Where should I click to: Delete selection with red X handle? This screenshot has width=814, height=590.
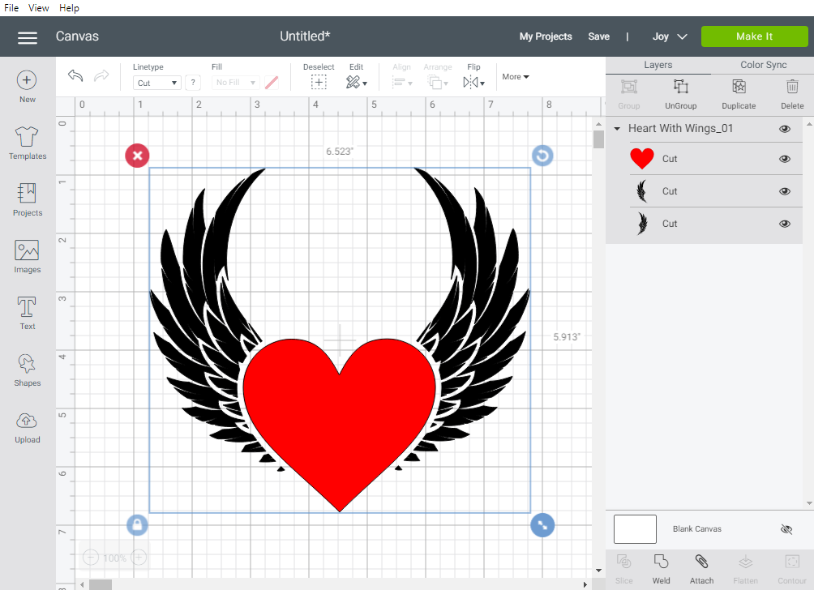coord(137,156)
